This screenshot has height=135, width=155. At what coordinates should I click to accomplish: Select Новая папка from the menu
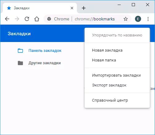117,60
